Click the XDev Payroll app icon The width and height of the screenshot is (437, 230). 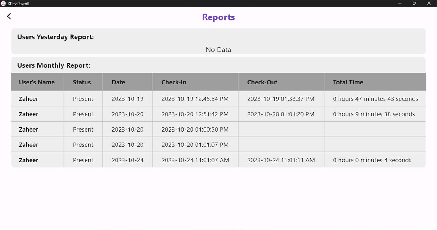click(x=3, y=3)
